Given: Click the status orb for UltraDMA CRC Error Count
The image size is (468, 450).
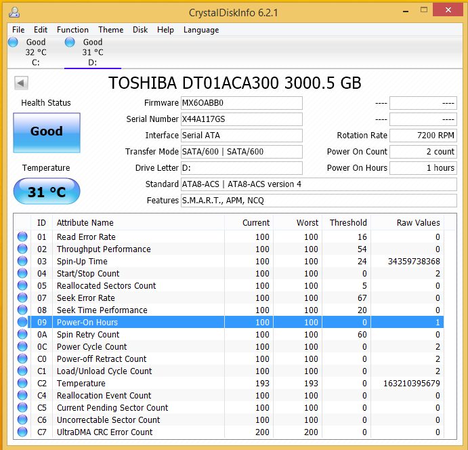Looking at the screenshot, I should point(22,432).
